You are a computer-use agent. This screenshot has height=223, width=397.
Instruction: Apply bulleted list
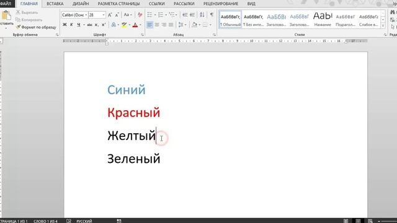149,15
